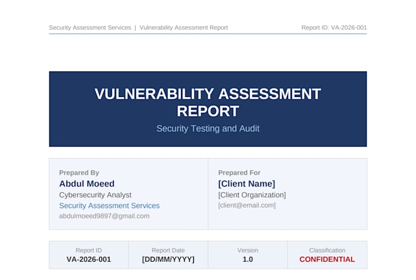Click the name 'Abdul Moeed'
The width and height of the screenshot is (416, 280).
point(87,184)
